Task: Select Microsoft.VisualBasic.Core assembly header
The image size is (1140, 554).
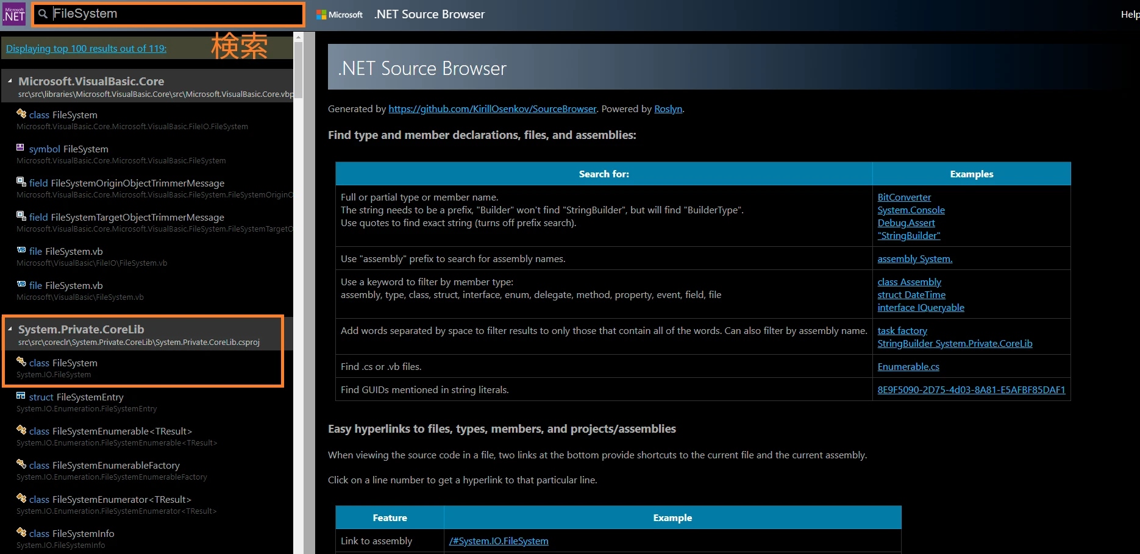Action: tap(148, 86)
